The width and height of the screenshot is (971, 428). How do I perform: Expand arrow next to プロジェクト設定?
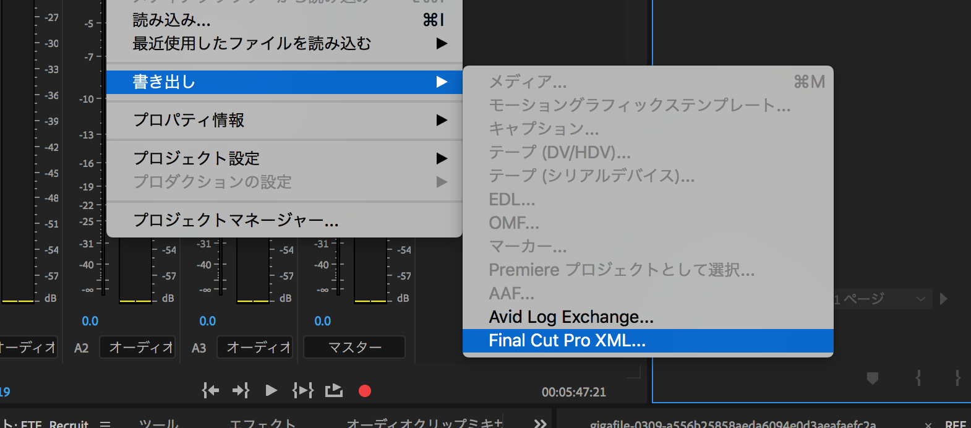click(442, 158)
